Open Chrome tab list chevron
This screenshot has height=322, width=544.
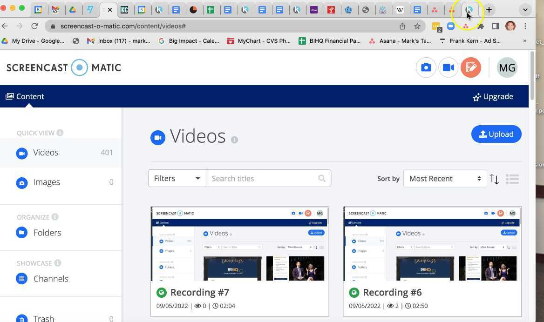(525, 10)
